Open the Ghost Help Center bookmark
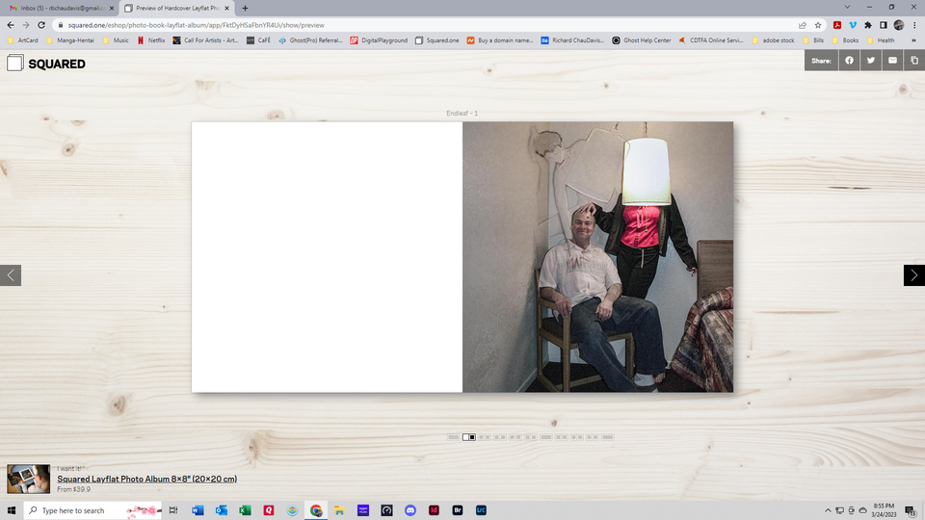Image resolution: width=925 pixels, height=520 pixels. coord(642,40)
